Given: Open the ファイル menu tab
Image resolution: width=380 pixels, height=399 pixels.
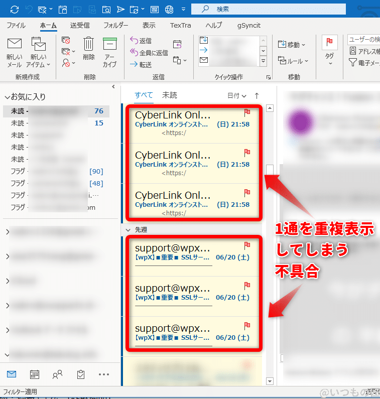Looking at the screenshot, I should click(x=17, y=25).
